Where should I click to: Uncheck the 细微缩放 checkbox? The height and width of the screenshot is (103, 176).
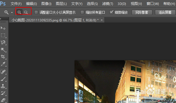point(111,12)
